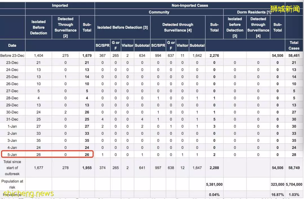Click the imported sub-total "35" in 3-Jan row

tap(87, 140)
